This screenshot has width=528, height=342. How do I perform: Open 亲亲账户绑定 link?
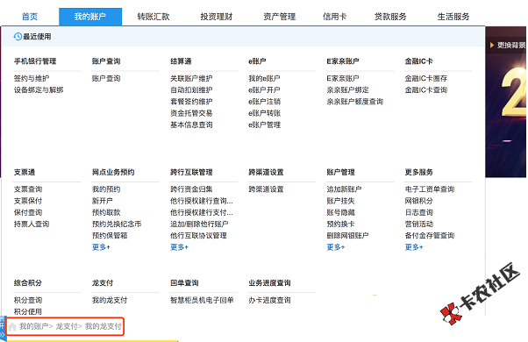click(348, 89)
